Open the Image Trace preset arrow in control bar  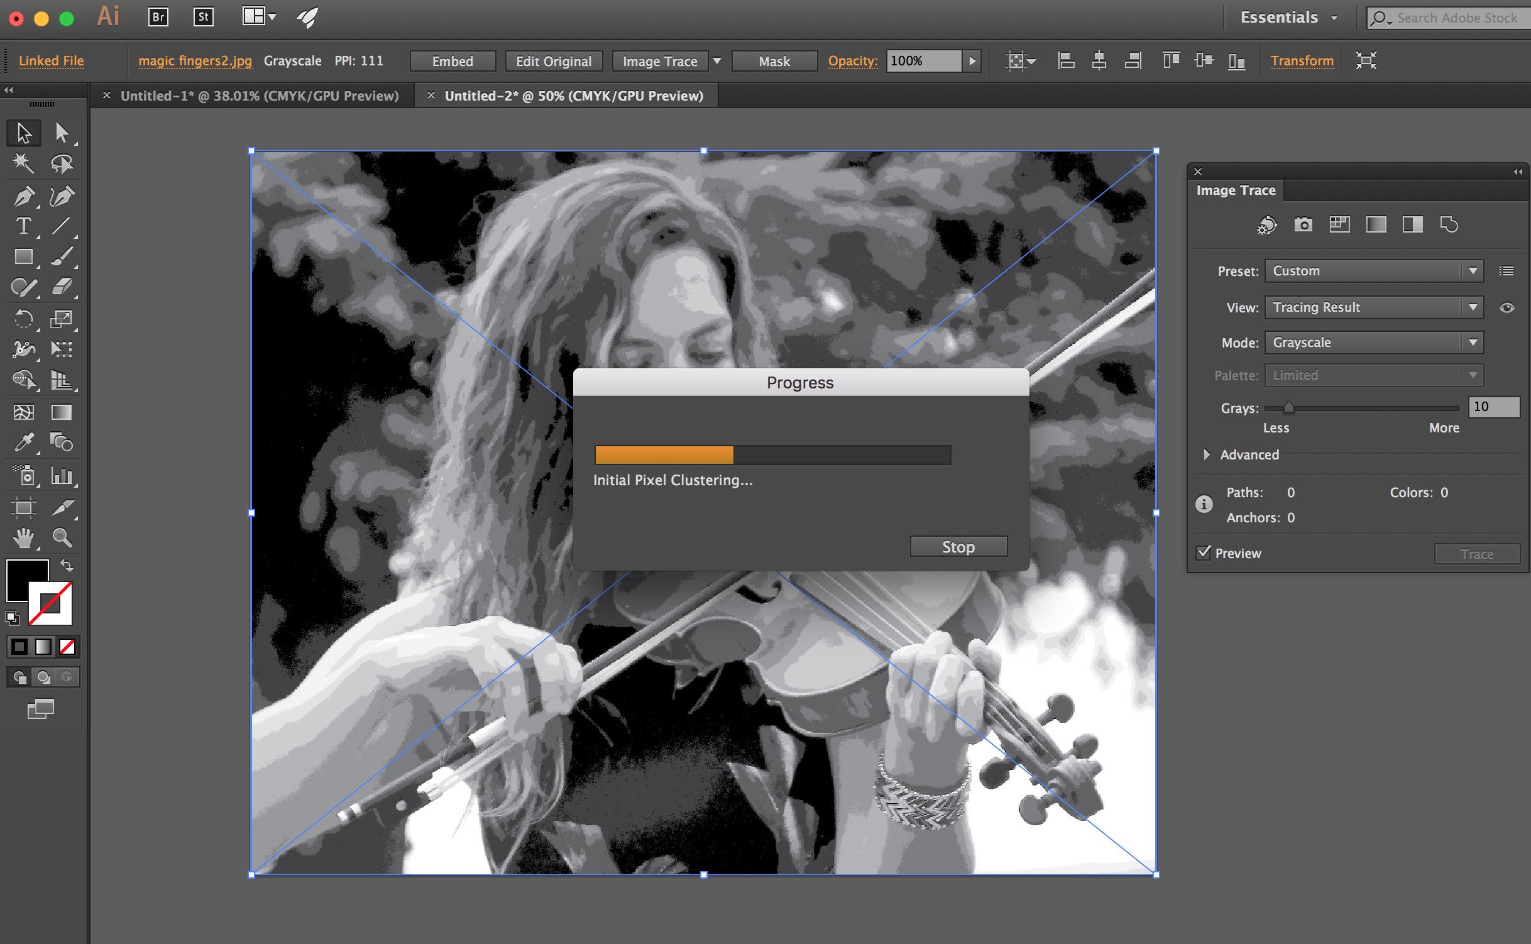(717, 61)
